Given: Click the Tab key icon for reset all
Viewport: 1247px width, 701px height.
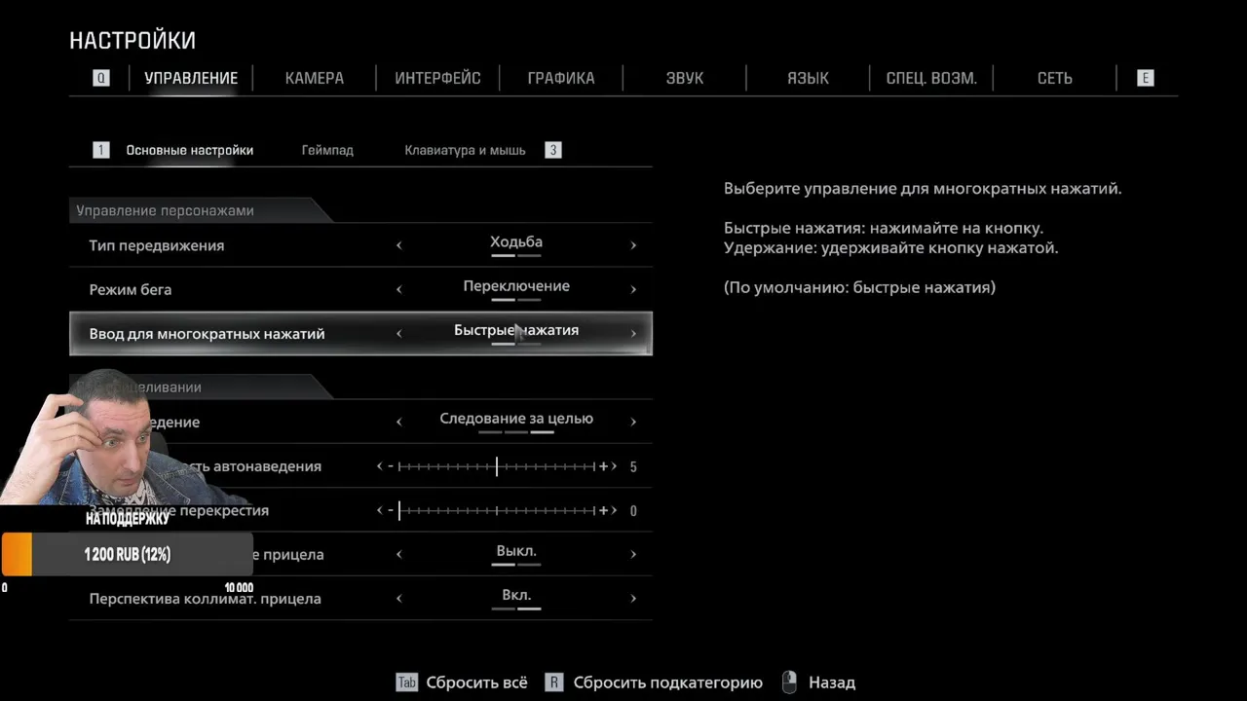Looking at the screenshot, I should 407,683.
